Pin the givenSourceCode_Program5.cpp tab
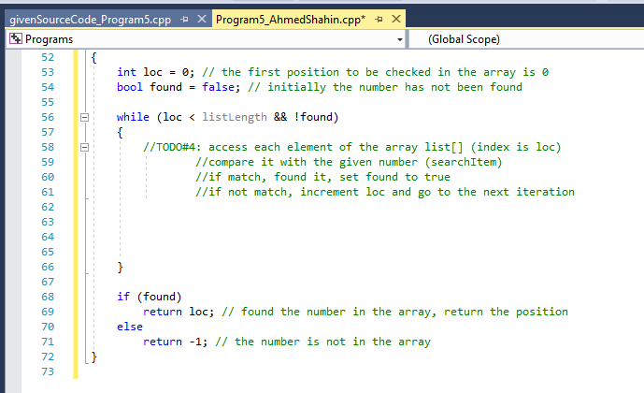Image resolution: width=644 pixels, height=393 pixels. 184,20
